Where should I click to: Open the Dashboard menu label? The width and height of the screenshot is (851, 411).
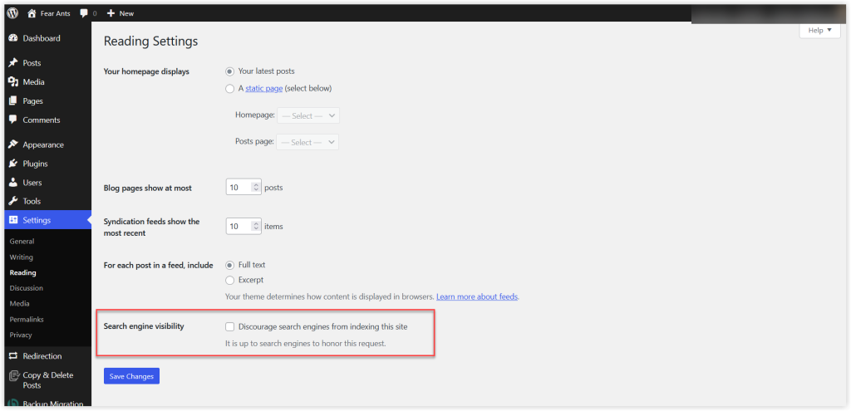(x=42, y=38)
